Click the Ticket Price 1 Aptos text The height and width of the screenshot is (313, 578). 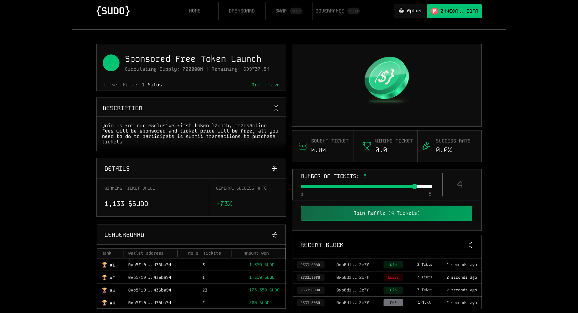point(132,85)
